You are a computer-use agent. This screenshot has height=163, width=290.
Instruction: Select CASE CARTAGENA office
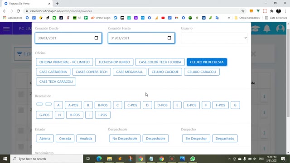tap(53, 72)
